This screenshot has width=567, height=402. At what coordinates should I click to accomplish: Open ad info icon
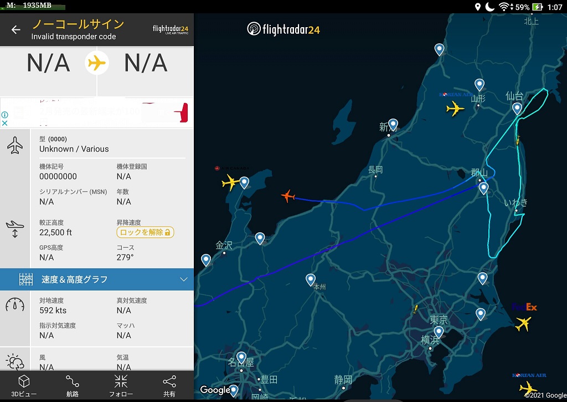[x=4, y=115]
